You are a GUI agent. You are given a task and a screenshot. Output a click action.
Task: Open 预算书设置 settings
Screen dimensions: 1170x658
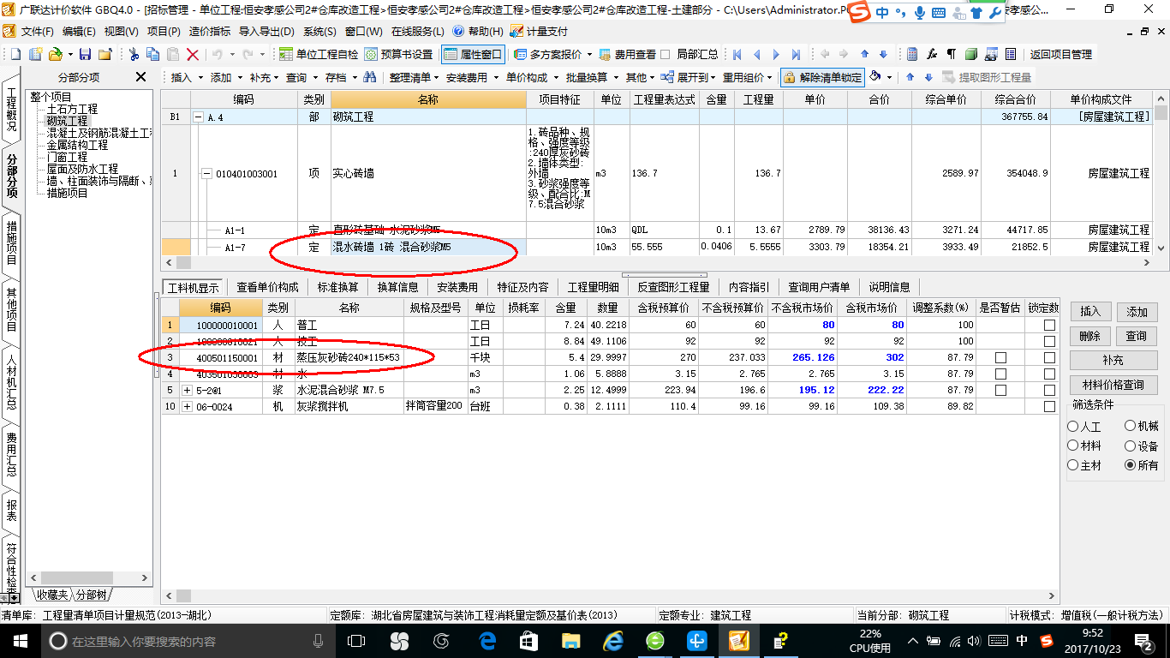398,54
